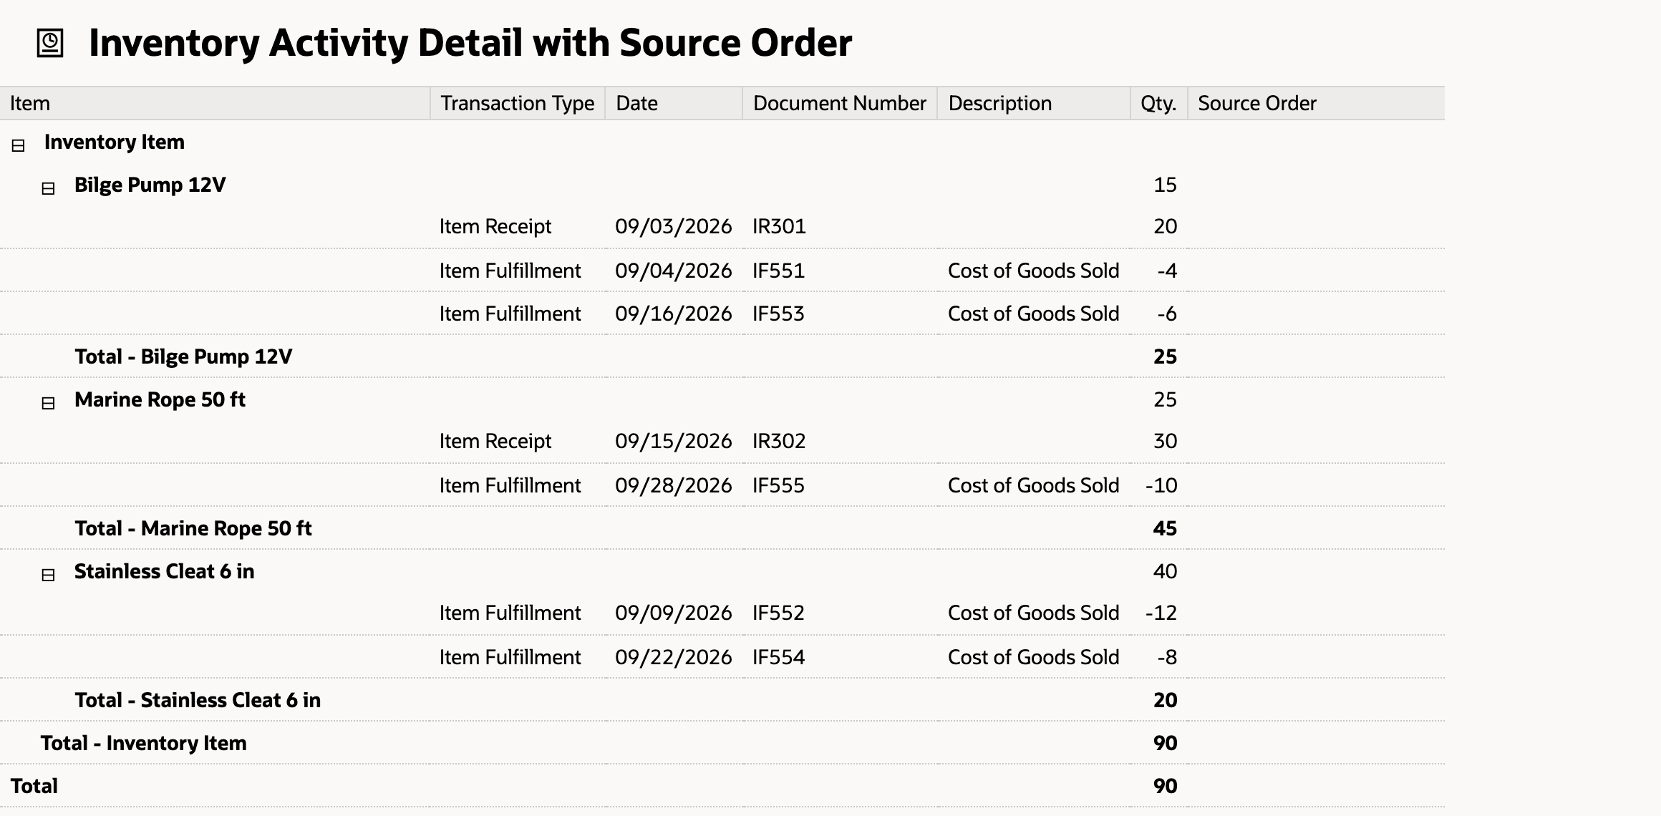The image size is (1661, 816).
Task: Open document IF552
Action: tap(778, 613)
